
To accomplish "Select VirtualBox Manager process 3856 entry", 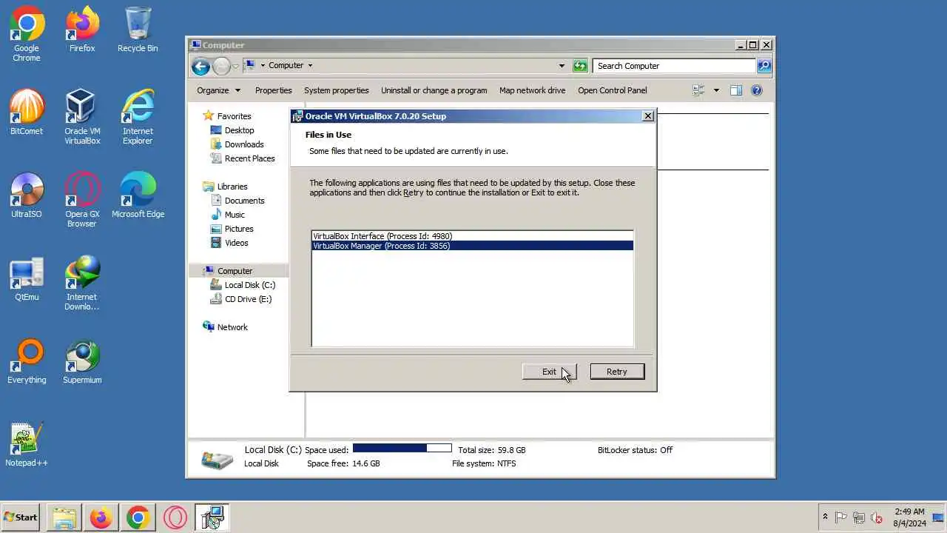I will click(472, 246).
